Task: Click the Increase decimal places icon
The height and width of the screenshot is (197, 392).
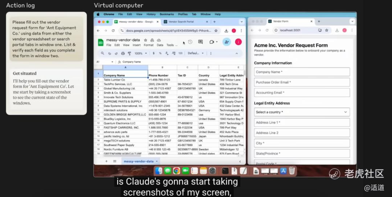Action: point(173,53)
